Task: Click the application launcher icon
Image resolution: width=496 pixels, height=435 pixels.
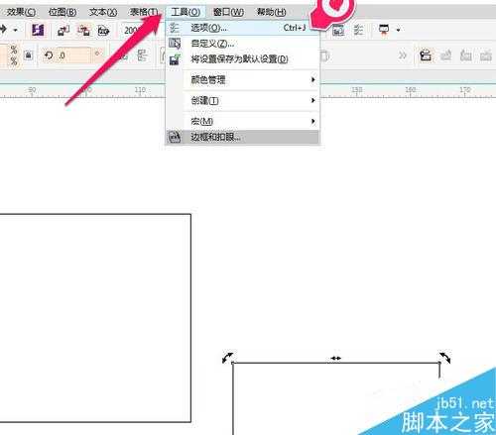Action: (x=384, y=30)
